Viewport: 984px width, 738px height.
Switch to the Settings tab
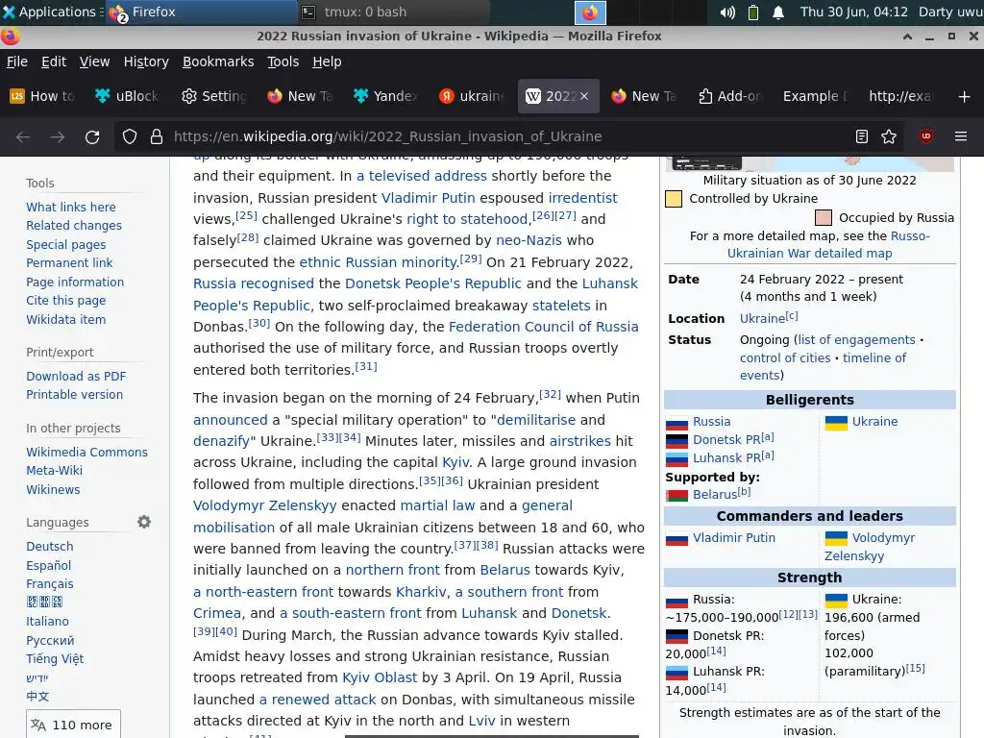214,96
